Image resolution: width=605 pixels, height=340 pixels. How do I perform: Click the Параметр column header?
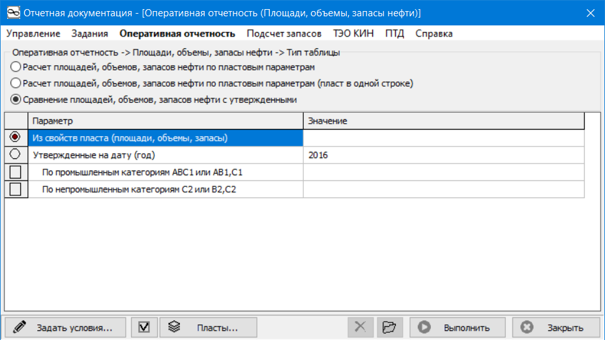pyautogui.click(x=166, y=121)
